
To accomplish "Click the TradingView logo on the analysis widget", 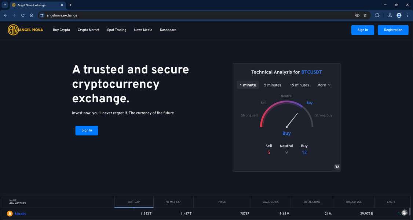I will click(337, 167).
